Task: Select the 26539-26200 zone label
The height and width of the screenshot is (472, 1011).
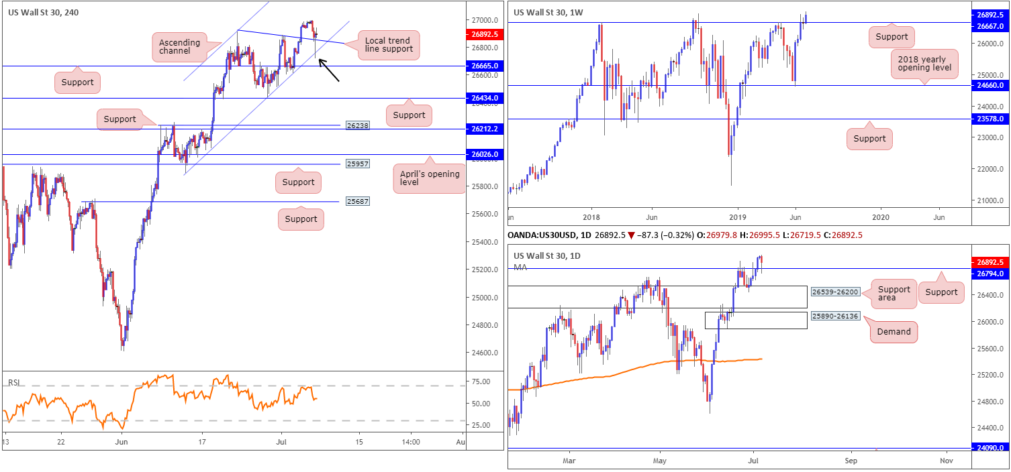Action: (x=834, y=292)
